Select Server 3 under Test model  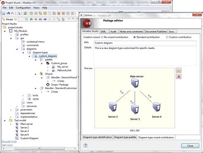click(x=24, y=131)
